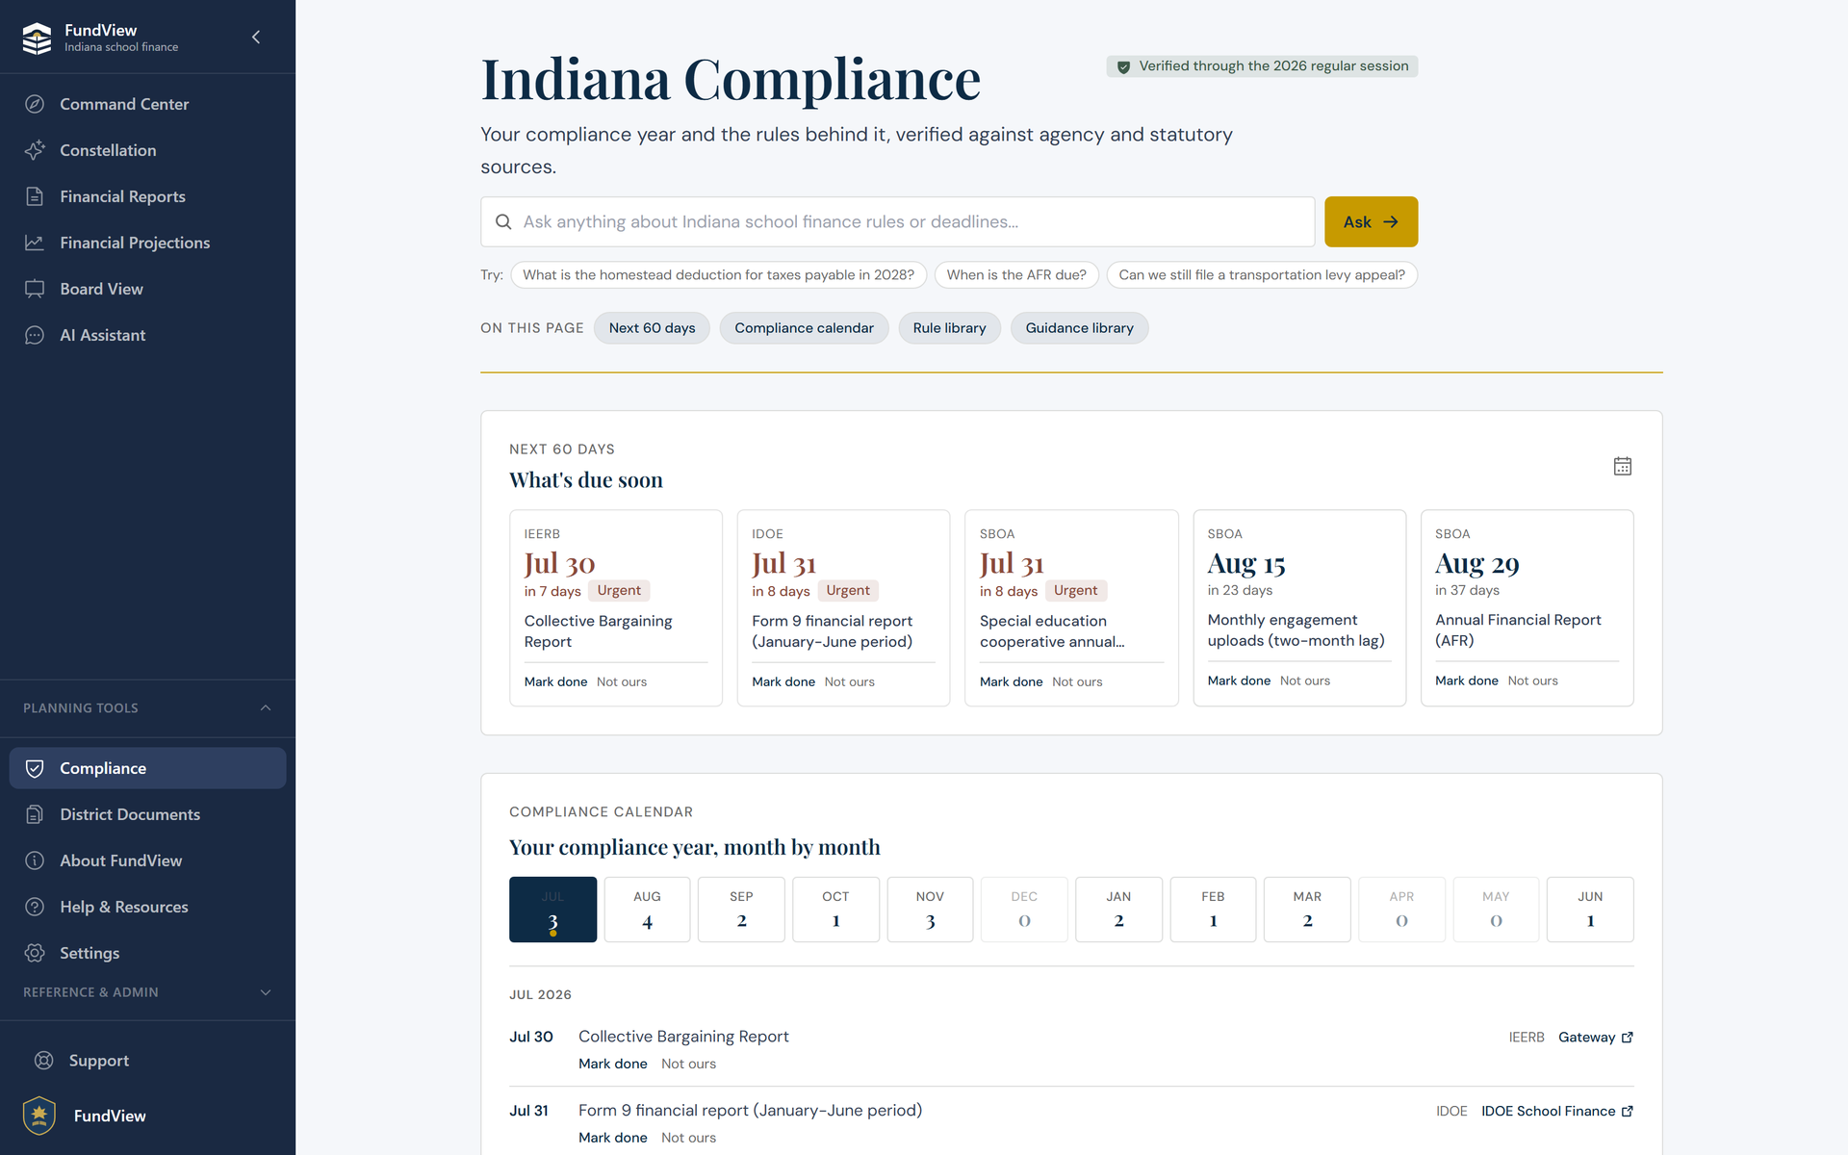Click the About FundView info icon
The width and height of the screenshot is (1848, 1155).
point(35,860)
